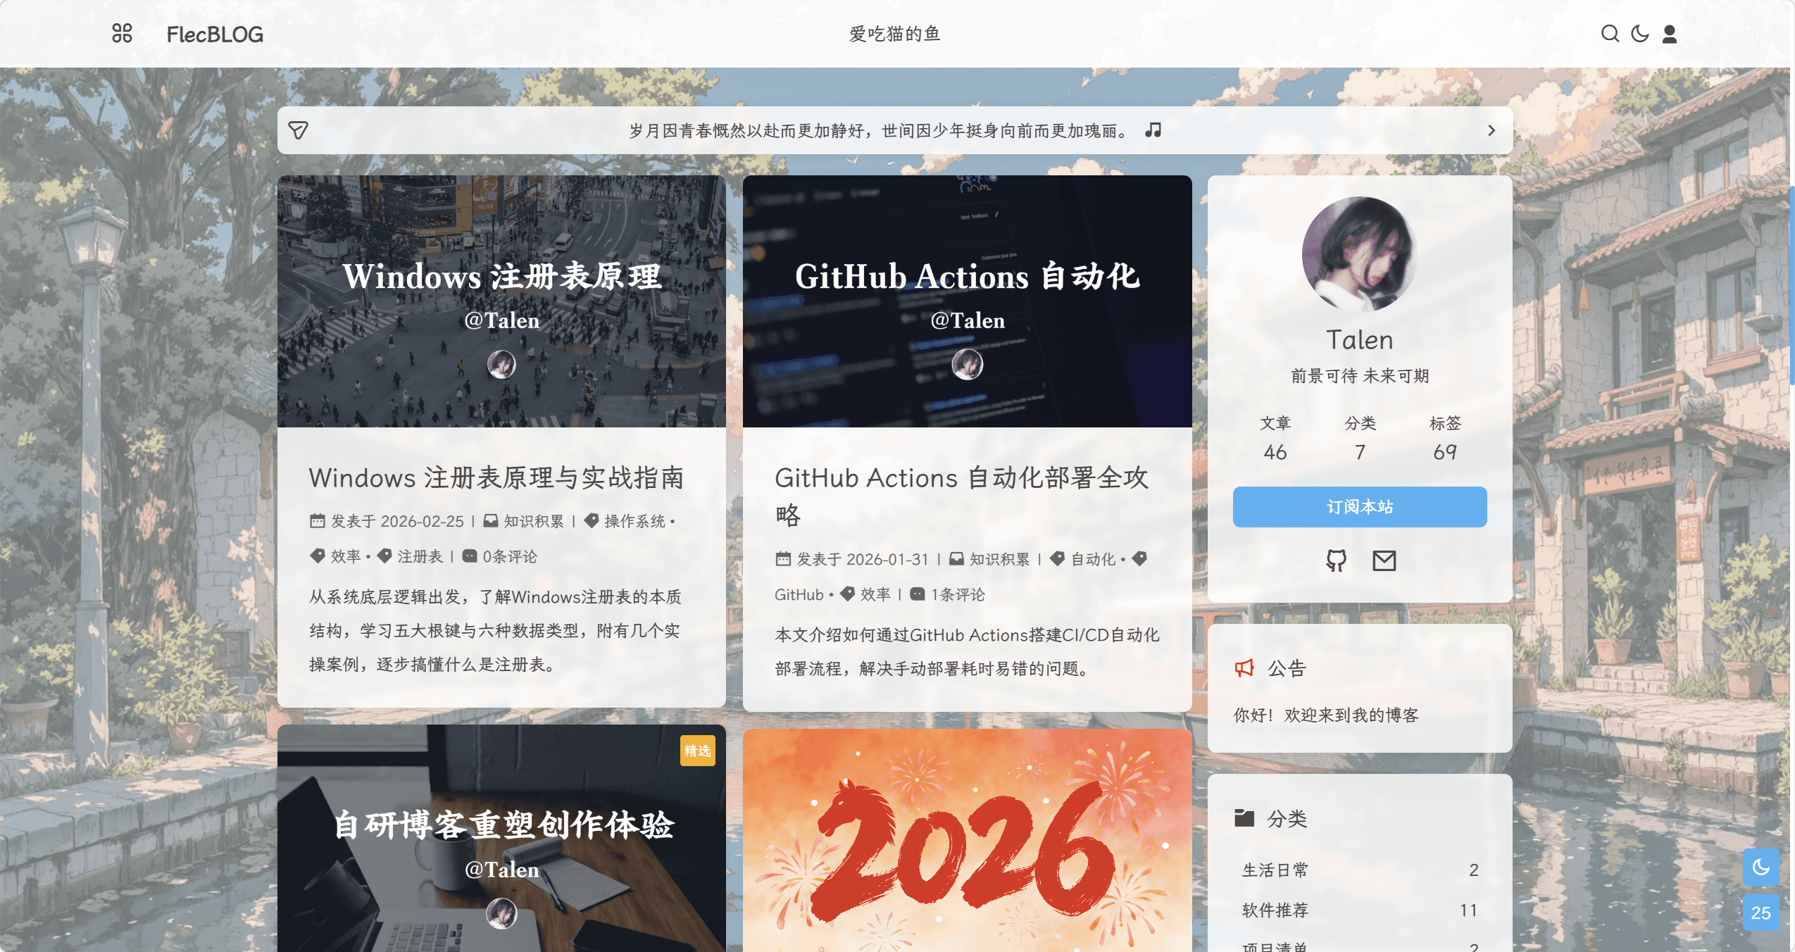Open article Windows 注册表原理与实战指南 title
Screen dimensions: 1795x952
[496, 477]
